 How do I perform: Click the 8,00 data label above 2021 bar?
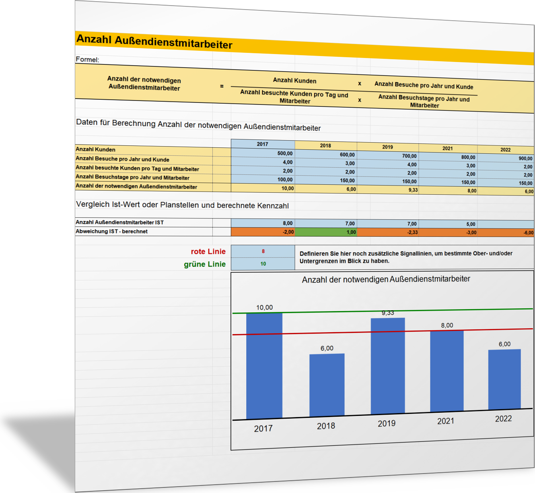pos(447,325)
